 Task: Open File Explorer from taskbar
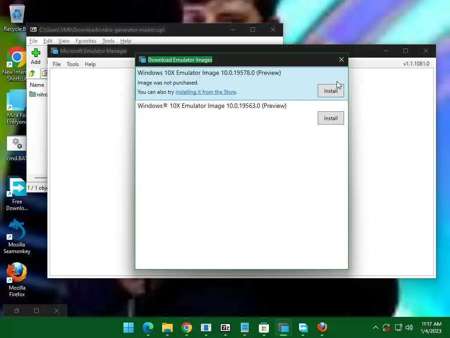tap(167, 327)
